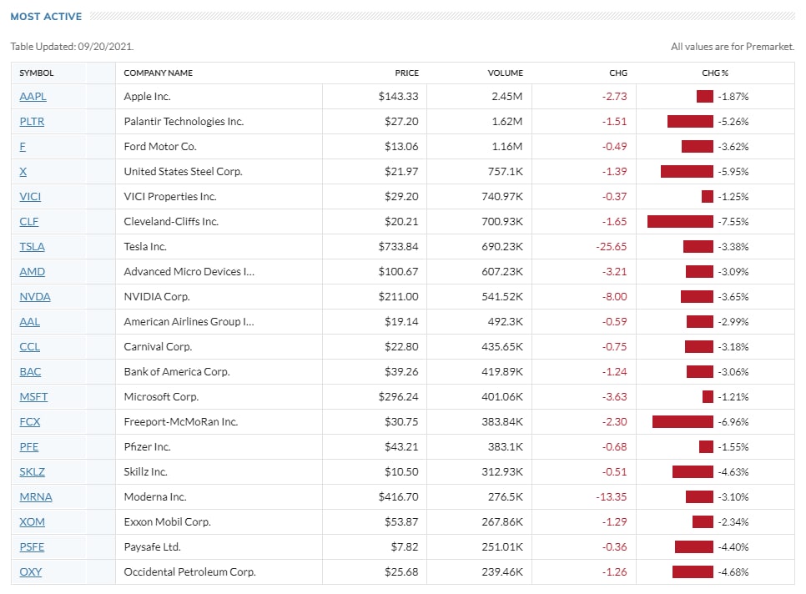Click the CHG % column header
Screen dimensions: 806x594
[x=715, y=73]
